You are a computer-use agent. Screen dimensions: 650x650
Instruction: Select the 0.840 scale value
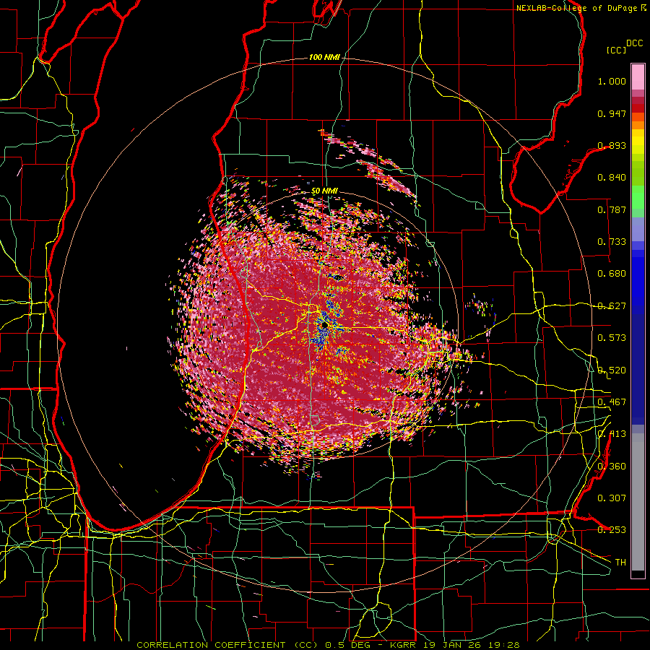612,178
